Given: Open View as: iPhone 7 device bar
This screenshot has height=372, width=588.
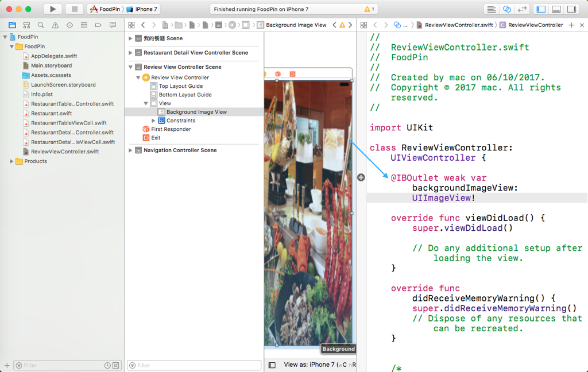Looking at the screenshot, I should 320,365.
